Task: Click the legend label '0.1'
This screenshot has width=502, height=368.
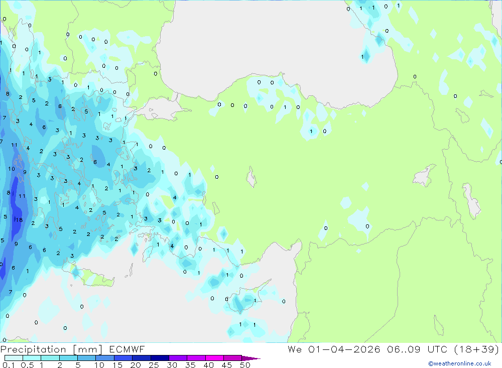Action: pos(9,365)
